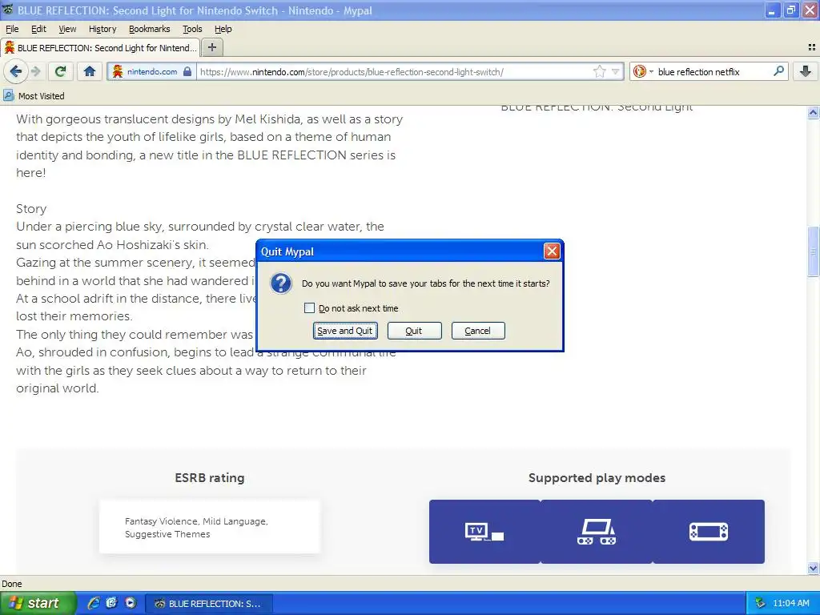Click the page scrollbar down arrow
The width and height of the screenshot is (820, 615).
click(x=813, y=568)
